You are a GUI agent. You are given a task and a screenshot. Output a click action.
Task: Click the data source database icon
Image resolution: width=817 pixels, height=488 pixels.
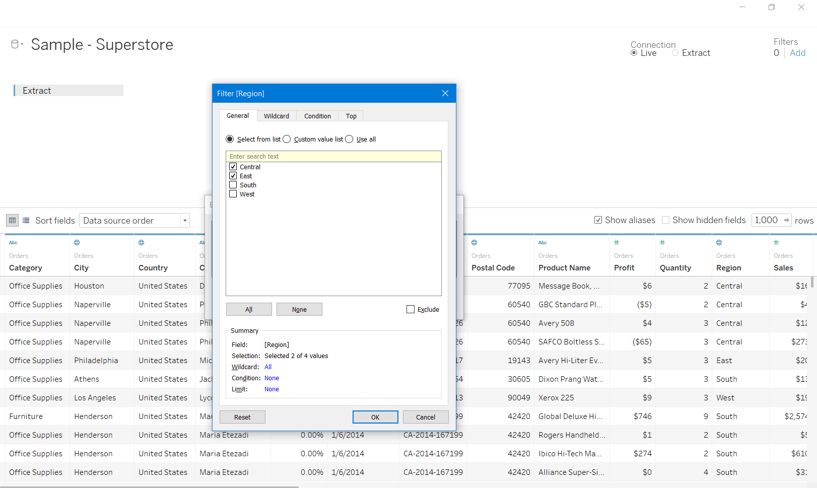[15, 44]
